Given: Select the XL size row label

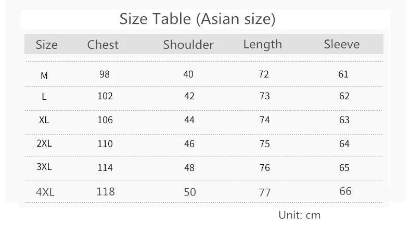Looking at the screenshot, I should pos(44,120).
